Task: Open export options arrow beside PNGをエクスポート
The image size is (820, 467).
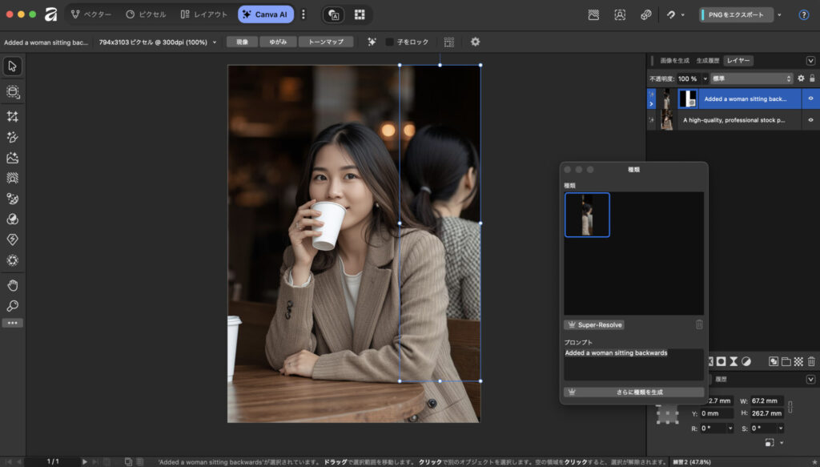Action: pos(779,14)
